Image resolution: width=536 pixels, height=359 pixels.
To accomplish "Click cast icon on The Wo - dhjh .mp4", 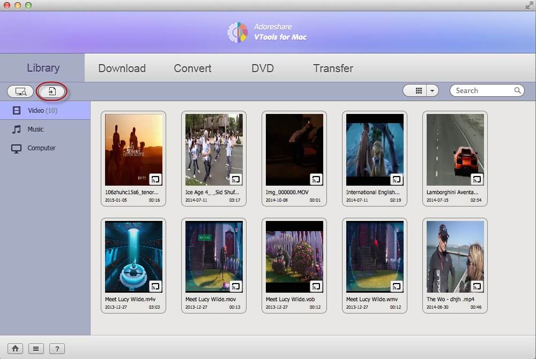I will coord(477,286).
